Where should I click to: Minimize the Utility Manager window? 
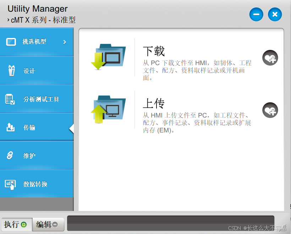coord(256,15)
